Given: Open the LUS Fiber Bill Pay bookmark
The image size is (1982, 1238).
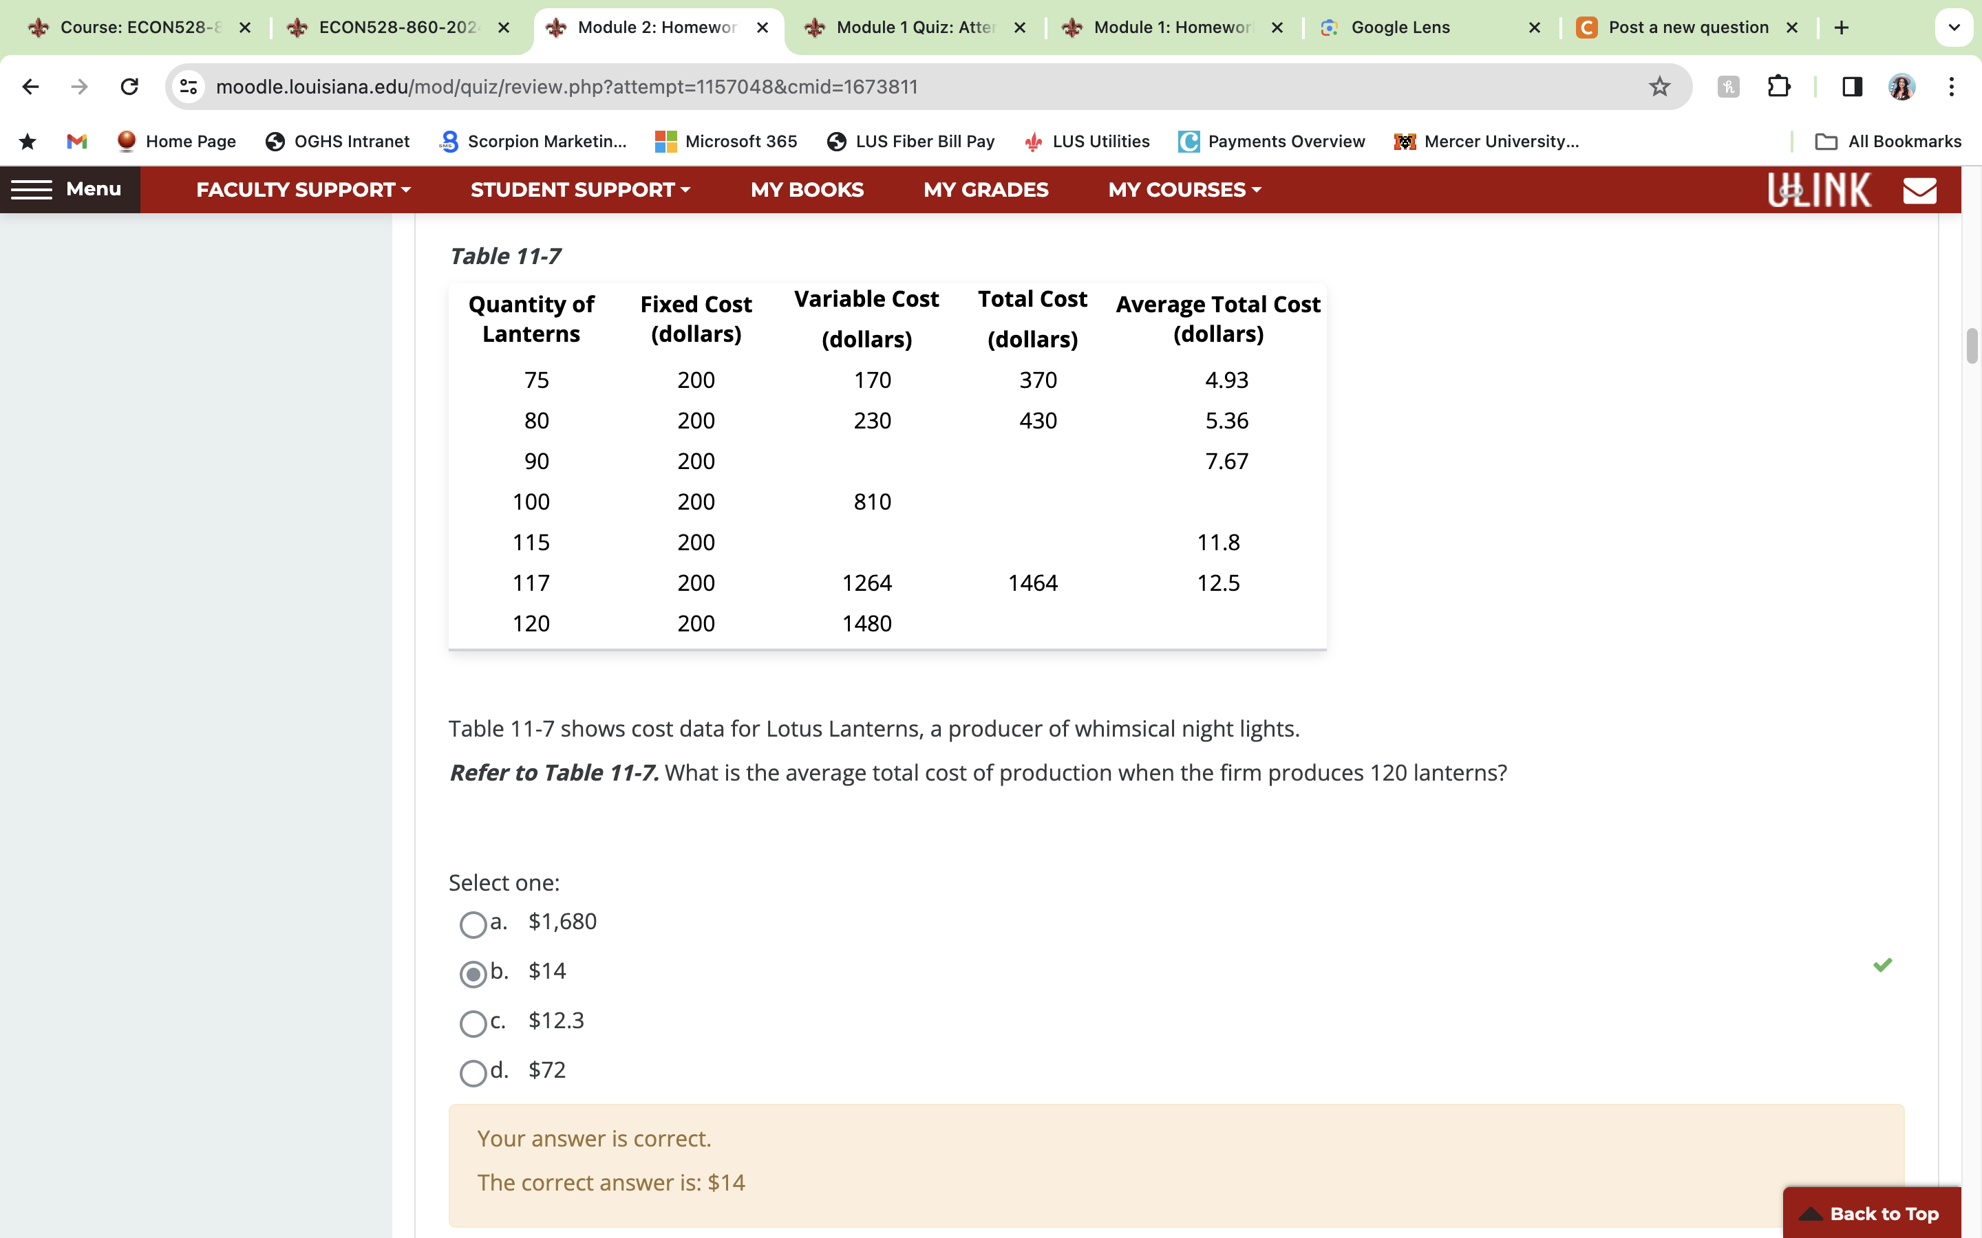Looking at the screenshot, I should [910, 141].
